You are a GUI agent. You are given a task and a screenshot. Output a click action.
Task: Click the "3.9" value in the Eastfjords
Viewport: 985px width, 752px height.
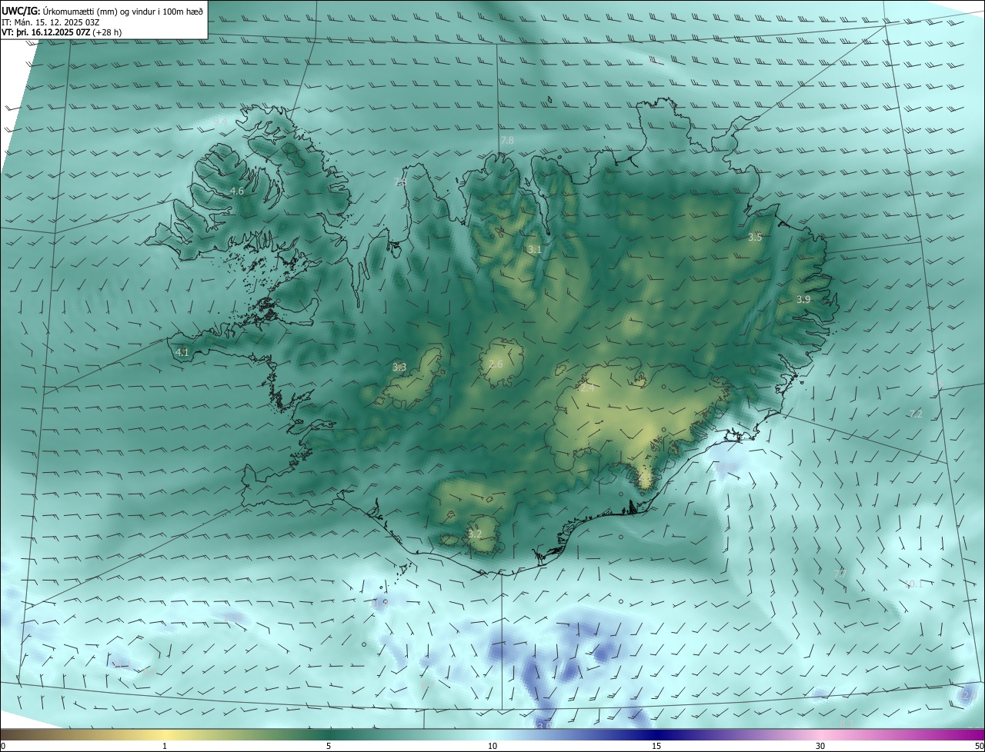click(803, 300)
